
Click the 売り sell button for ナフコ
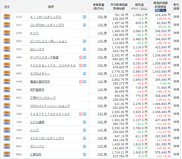pos(7,34)
